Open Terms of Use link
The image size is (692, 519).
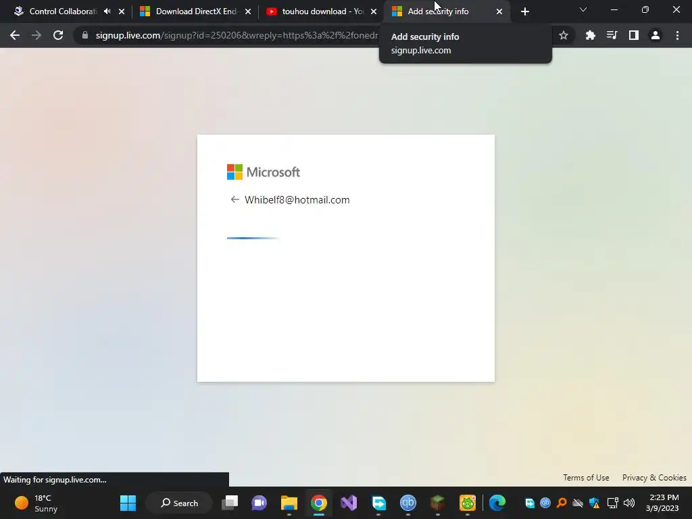[x=586, y=478]
